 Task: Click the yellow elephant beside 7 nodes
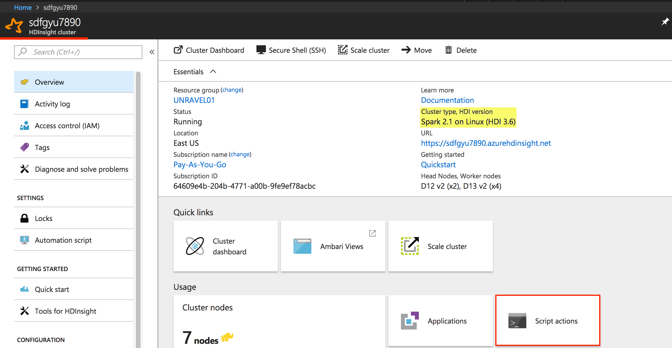pos(227,338)
